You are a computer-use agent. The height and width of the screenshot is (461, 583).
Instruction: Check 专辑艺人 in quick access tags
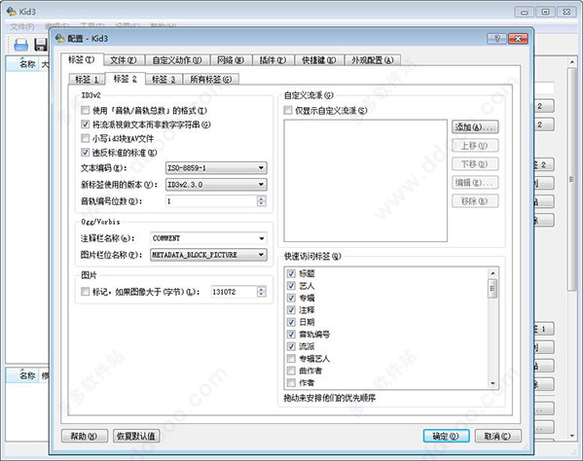click(x=291, y=359)
